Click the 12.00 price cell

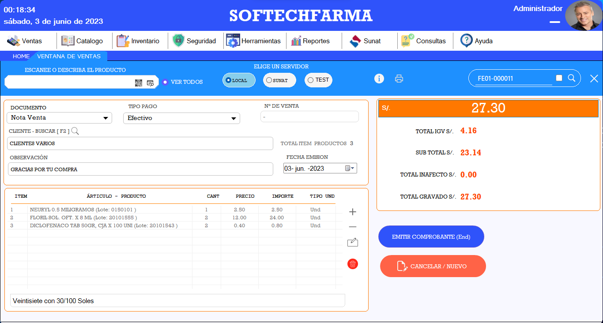click(x=240, y=218)
